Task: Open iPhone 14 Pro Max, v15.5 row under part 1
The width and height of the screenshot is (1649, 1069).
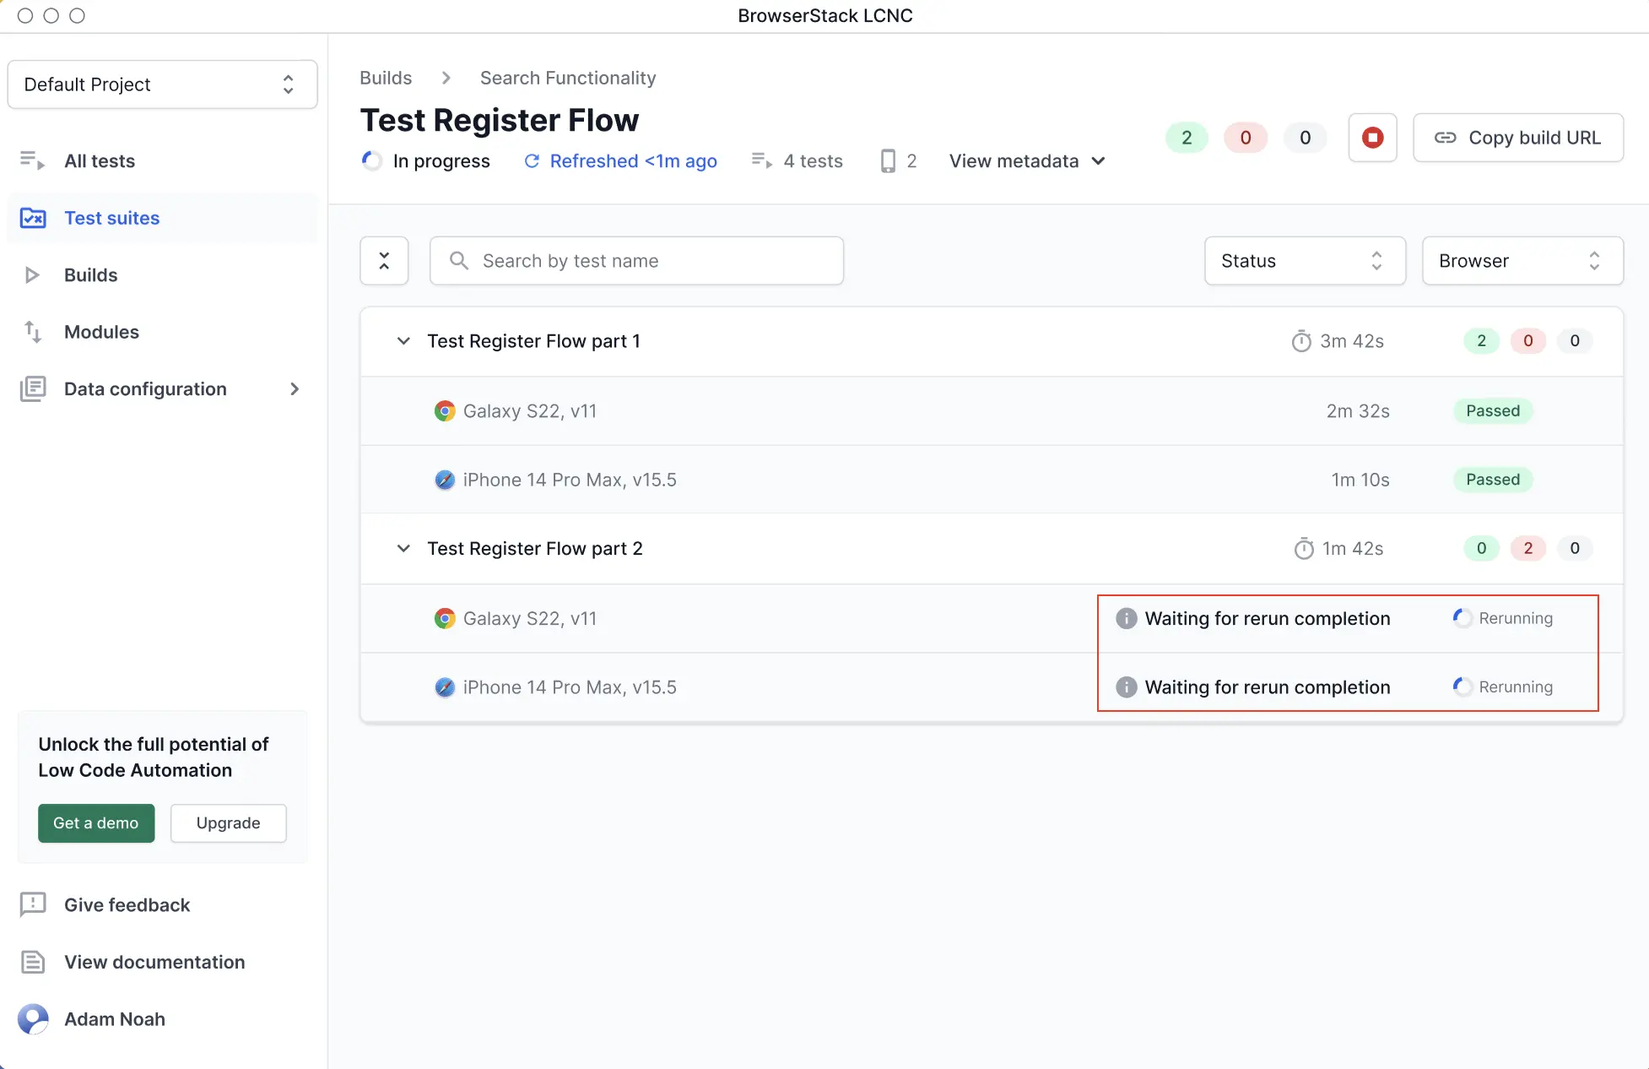Action: 992,480
